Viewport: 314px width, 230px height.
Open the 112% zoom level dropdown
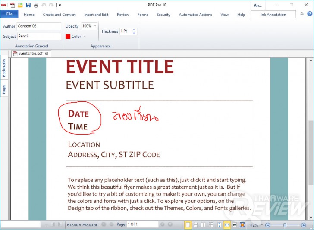click(x=262, y=225)
